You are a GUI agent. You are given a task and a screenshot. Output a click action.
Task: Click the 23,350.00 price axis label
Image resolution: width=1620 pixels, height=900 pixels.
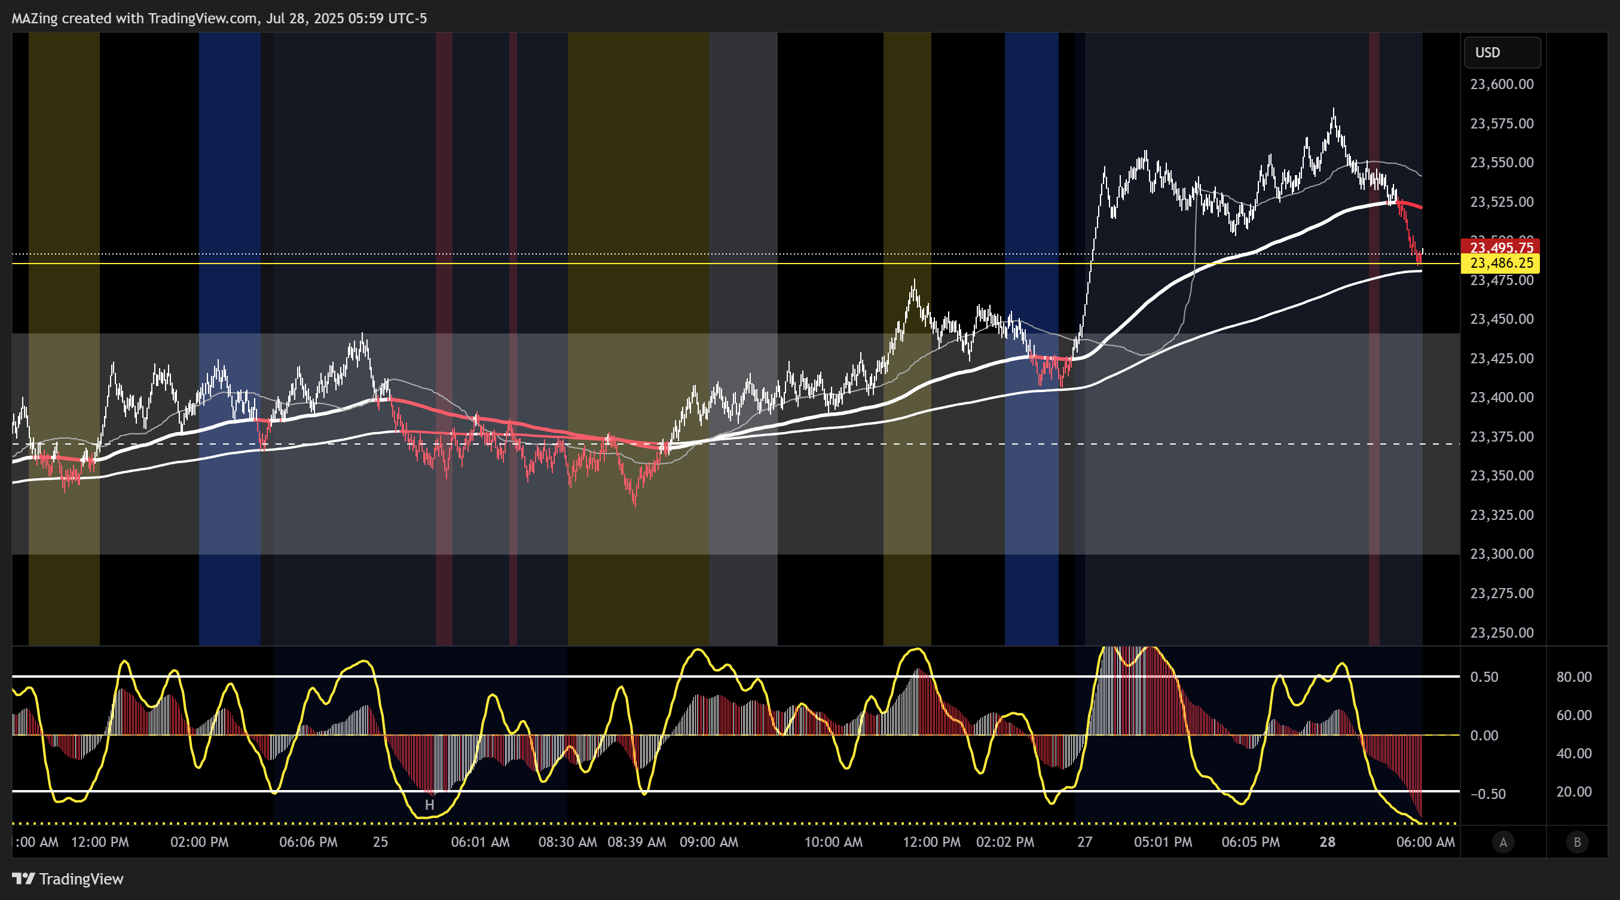coord(1501,475)
